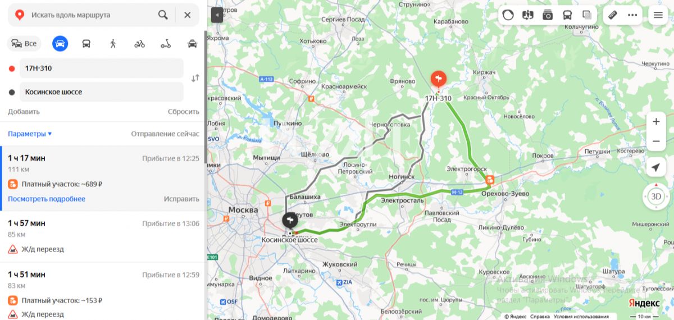The image size is (674, 320).
Task: Edit the Косинское шоссе destination field
Action: 102,92
